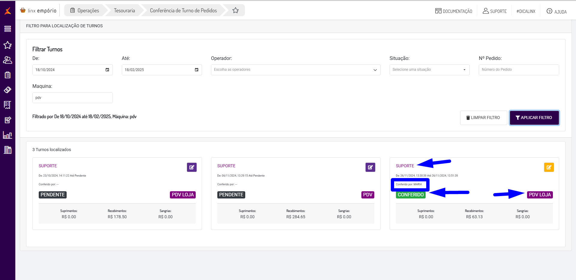This screenshot has height=280, width=576.
Task: Open calendar picker for the 'De' date
Action: 107,70
